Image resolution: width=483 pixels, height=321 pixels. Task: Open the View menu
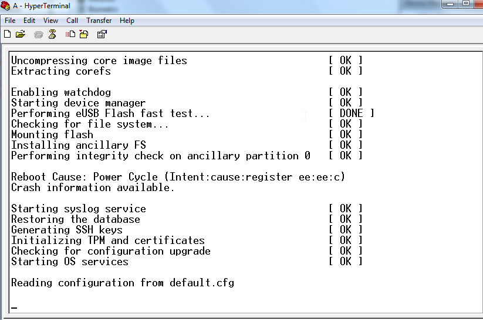pos(51,21)
